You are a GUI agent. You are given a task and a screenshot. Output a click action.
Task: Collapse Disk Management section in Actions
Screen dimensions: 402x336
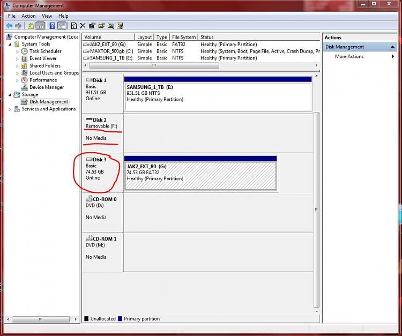point(392,47)
